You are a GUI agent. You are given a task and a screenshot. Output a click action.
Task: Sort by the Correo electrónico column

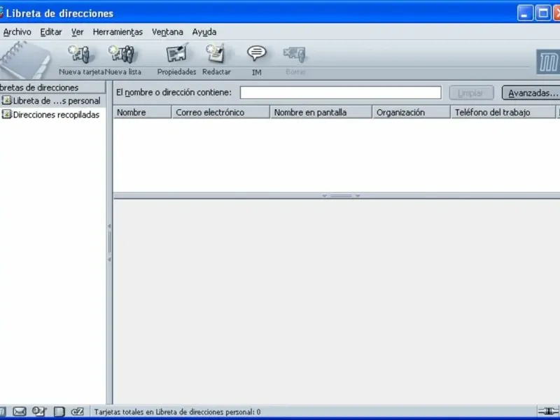(x=220, y=112)
